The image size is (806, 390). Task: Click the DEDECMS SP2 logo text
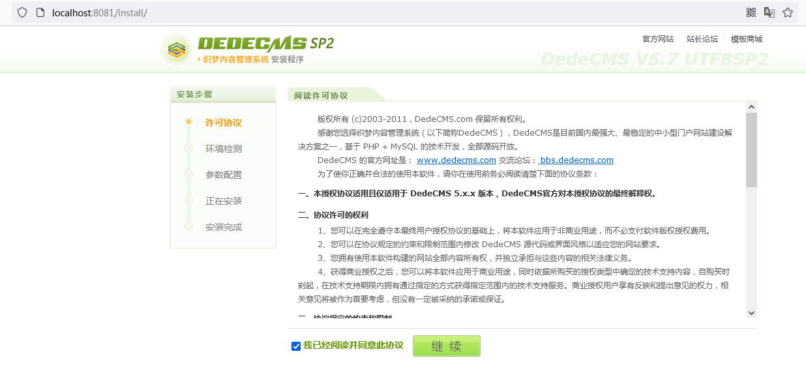tap(265, 44)
